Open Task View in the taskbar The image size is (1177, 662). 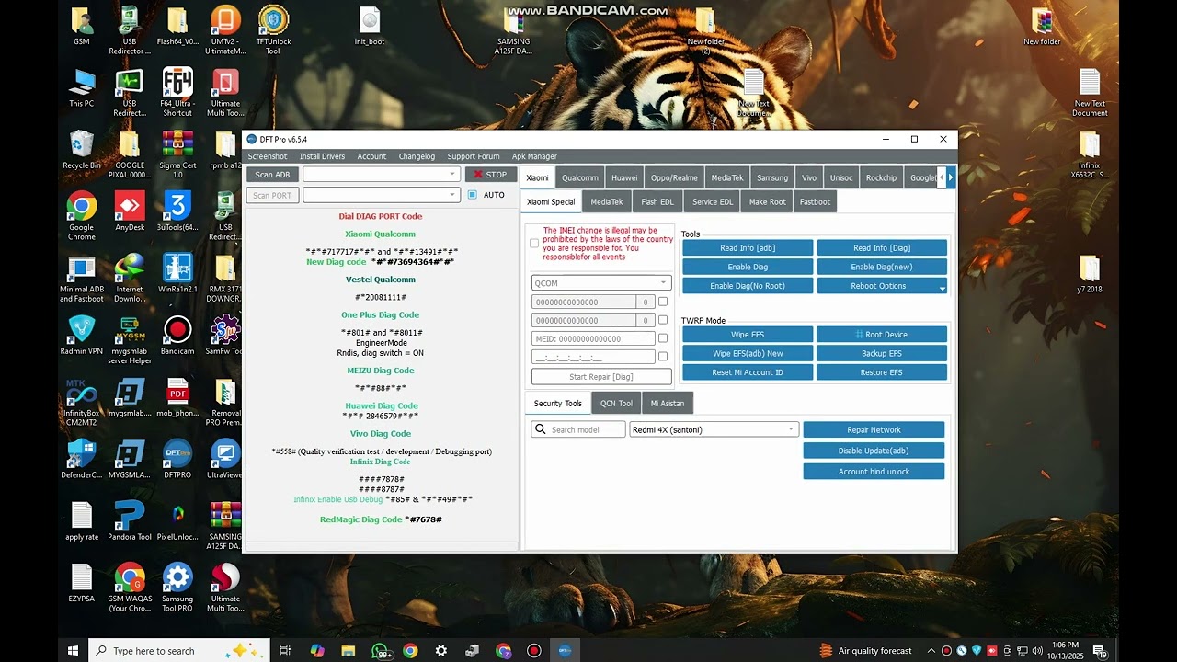[285, 651]
